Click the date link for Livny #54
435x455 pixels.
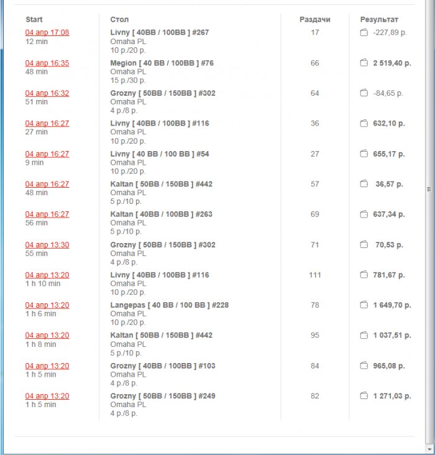click(x=47, y=154)
